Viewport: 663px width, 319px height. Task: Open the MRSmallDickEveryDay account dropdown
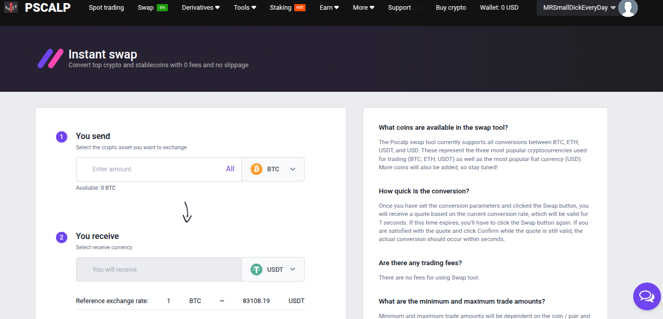579,8
